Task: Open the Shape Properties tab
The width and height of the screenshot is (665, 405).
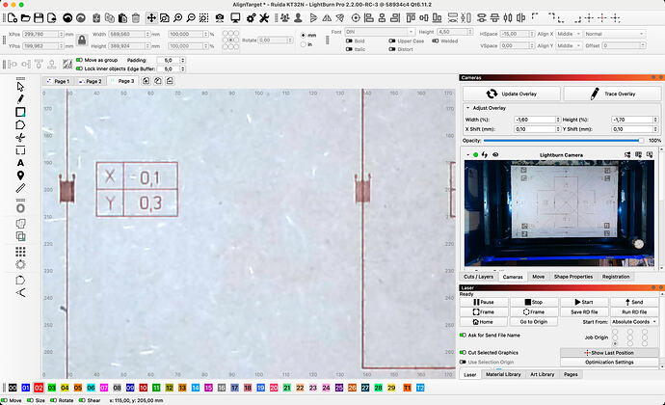Action: tap(573, 277)
